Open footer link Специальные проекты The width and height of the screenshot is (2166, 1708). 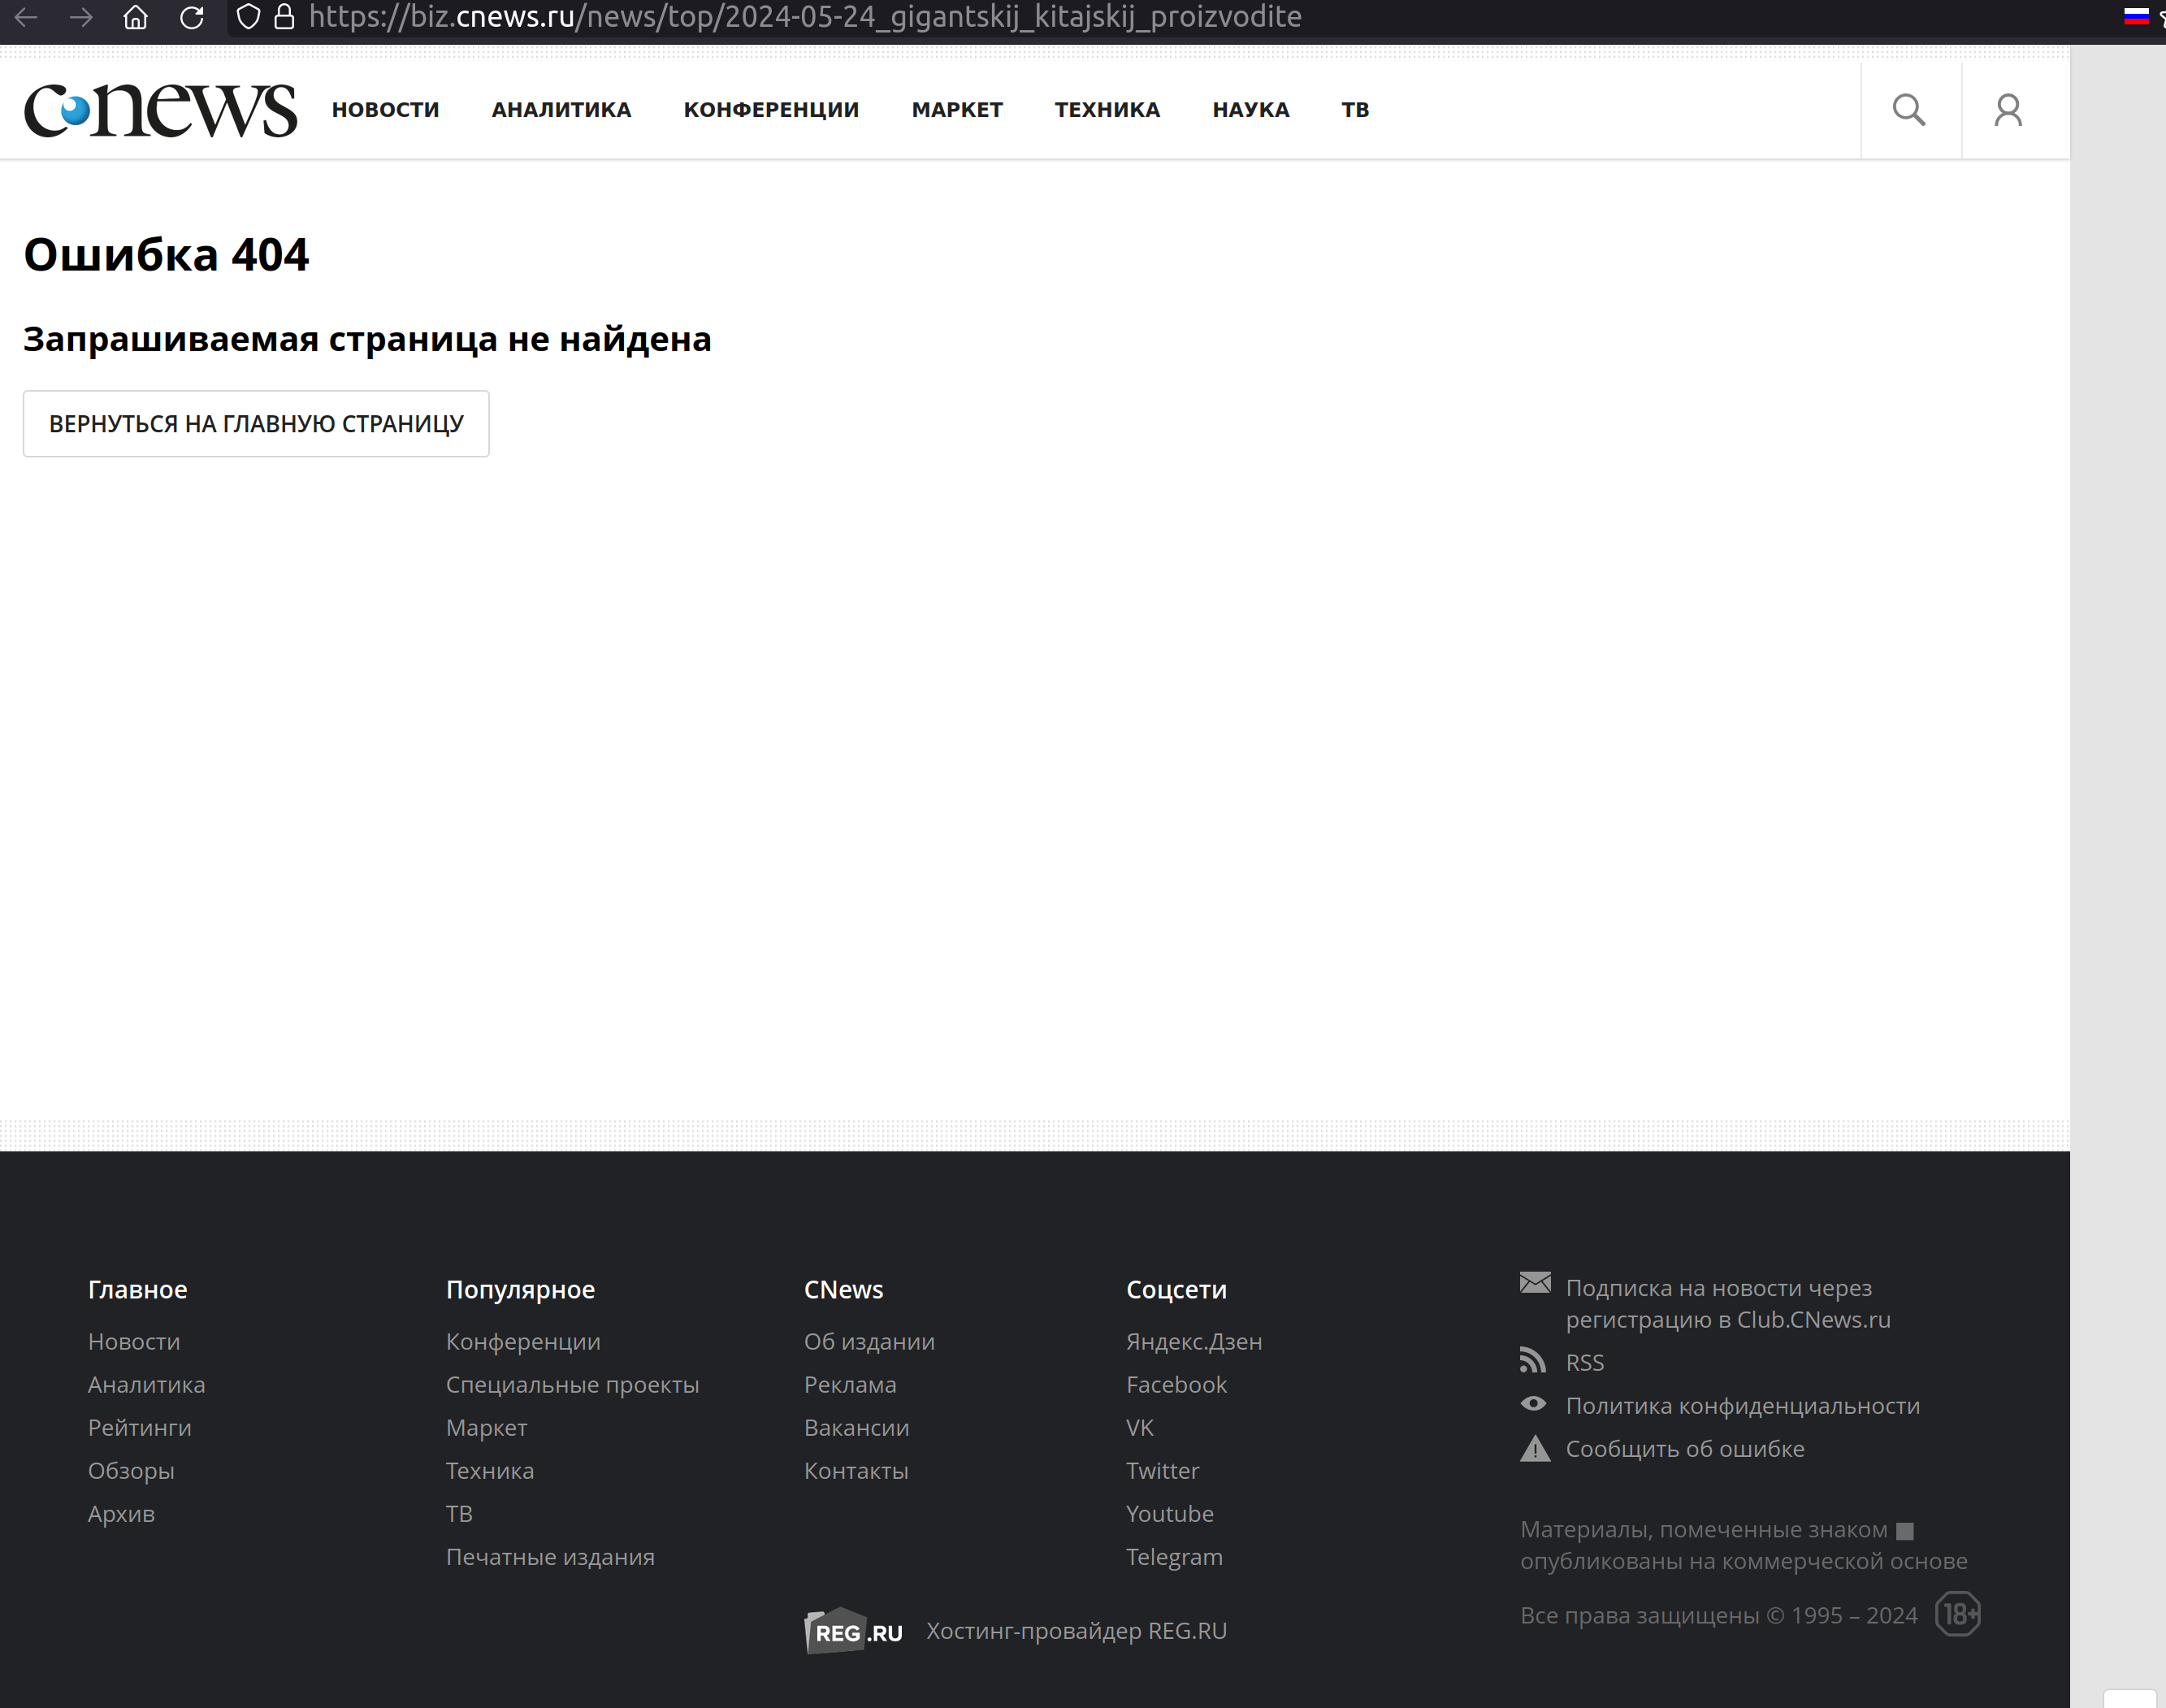572,1384
